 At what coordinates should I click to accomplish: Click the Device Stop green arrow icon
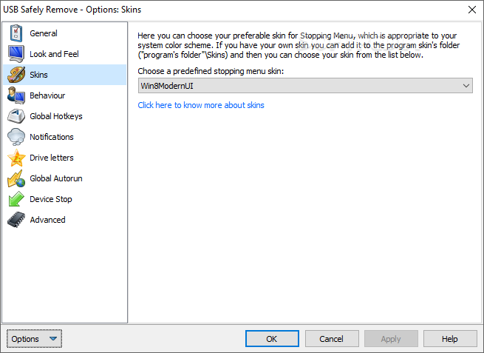(x=16, y=199)
